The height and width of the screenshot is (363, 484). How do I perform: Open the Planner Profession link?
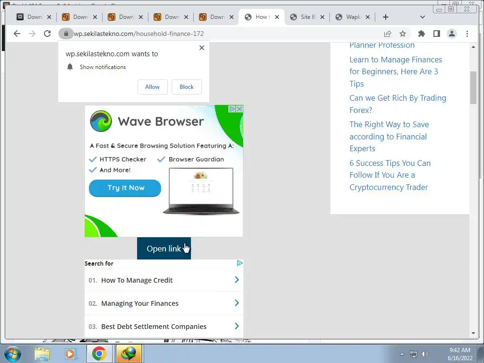click(x=382, y=45)
